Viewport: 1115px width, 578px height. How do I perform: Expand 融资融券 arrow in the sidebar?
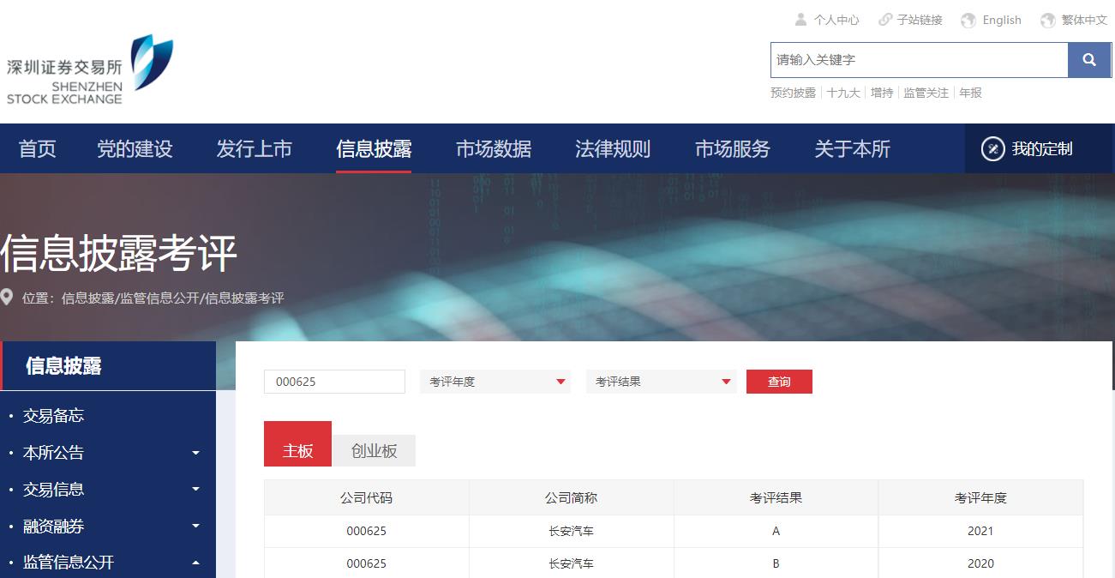tap(195, 527)
